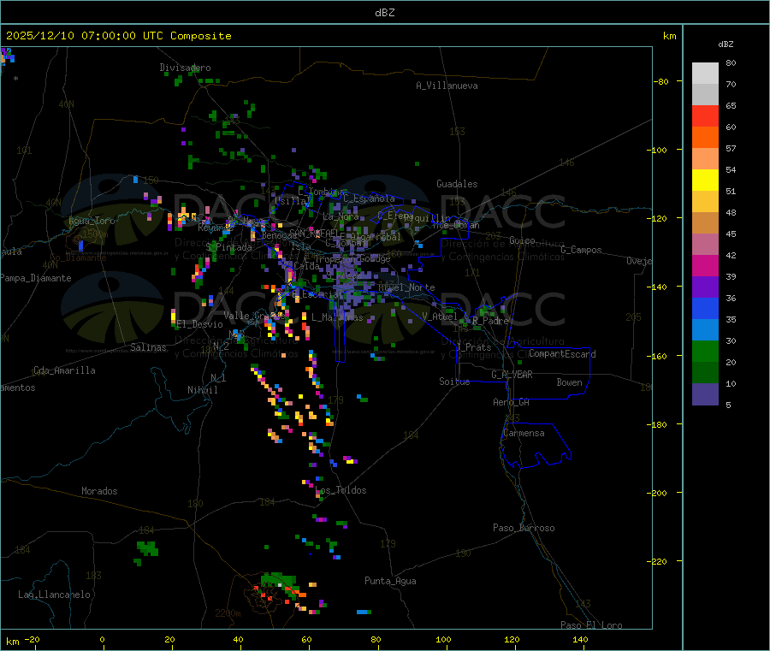Viewport: 770px width, 651px height.
Task: Select the yellow 54 dBZ legend swatch
Action: (x=705, y=181)
